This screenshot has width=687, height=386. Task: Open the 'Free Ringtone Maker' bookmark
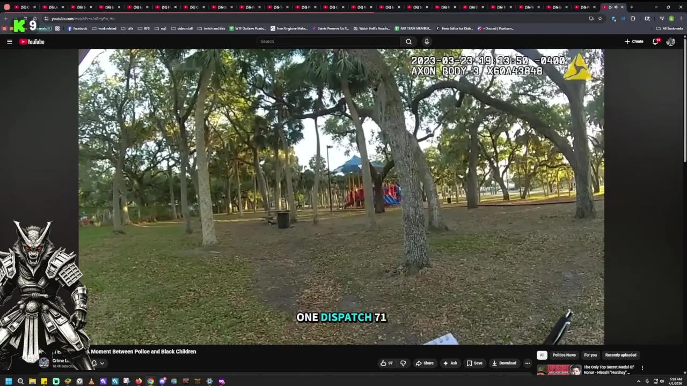coord(289,28)
